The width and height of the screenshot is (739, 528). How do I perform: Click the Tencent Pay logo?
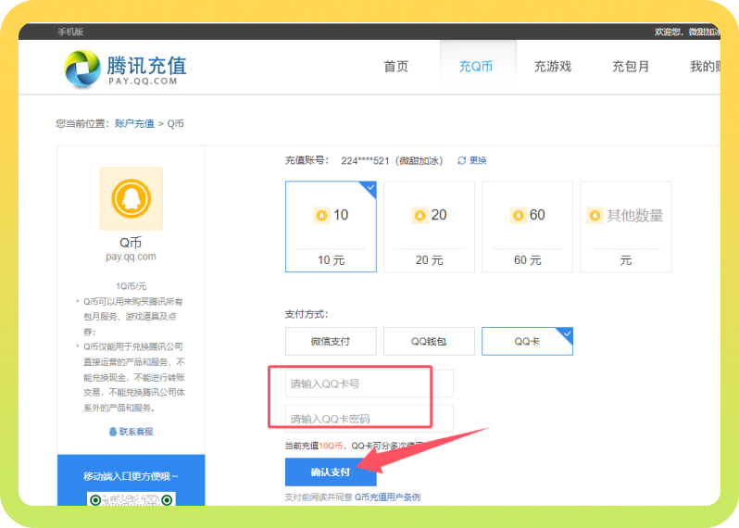tap(125, 69)
